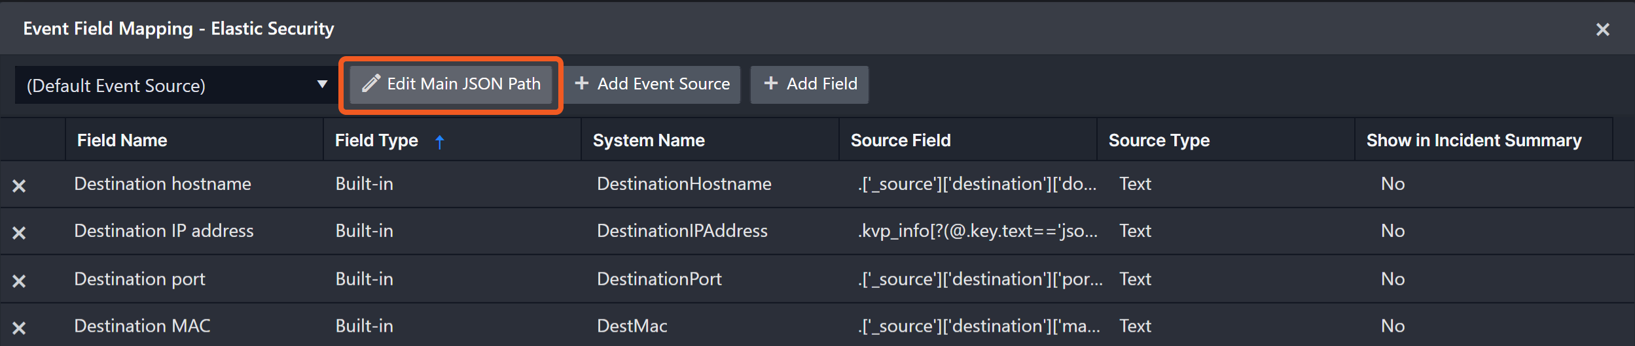This screenshot has width=1635, height=346.
Task: Click the Source Field column header
Action: [901, 140]
